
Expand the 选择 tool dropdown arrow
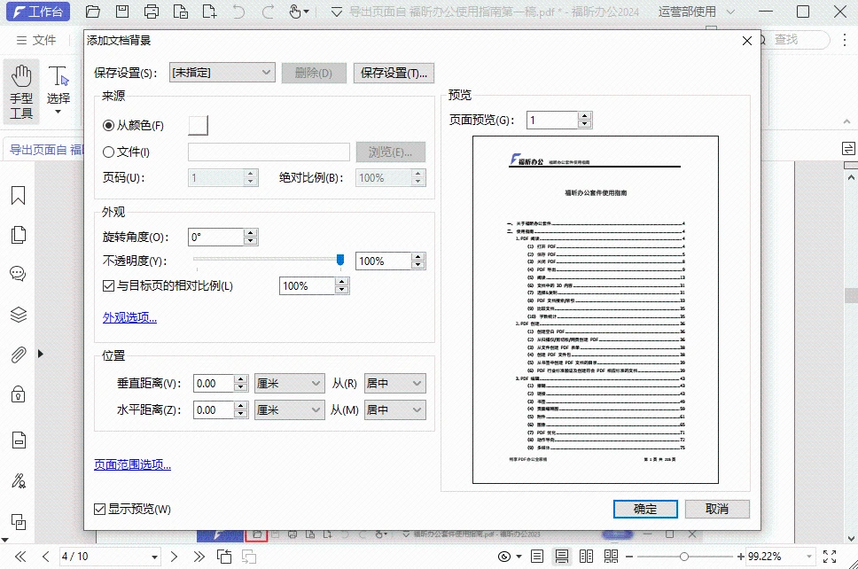[x=58, y=113]
